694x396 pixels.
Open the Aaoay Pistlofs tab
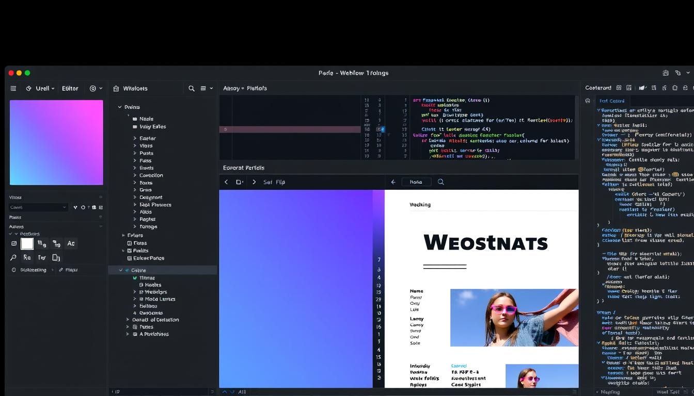tap(245, 89)
